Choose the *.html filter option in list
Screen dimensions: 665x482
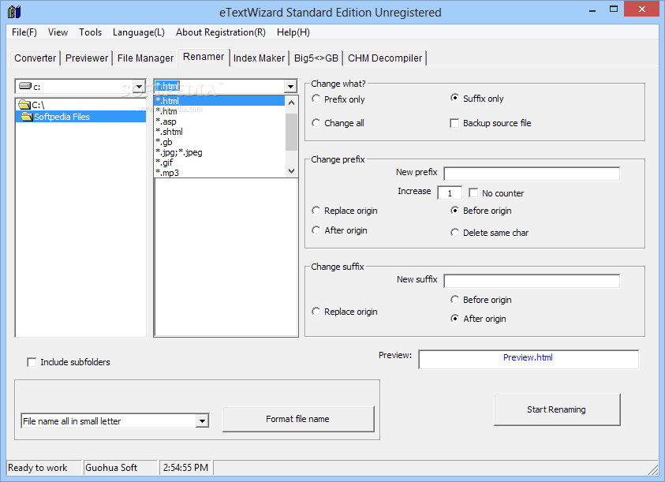[x=219, y=100]
